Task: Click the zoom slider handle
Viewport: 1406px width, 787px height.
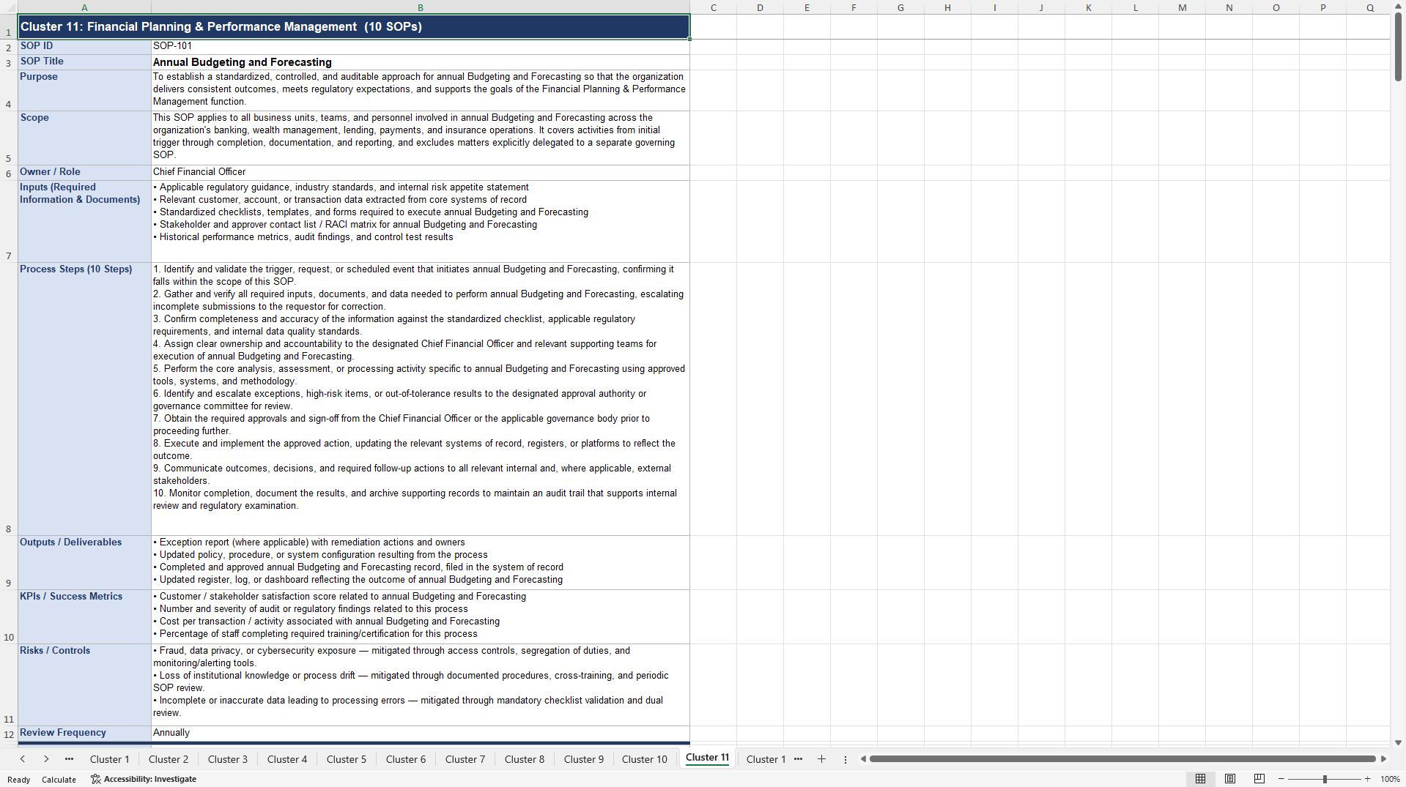Action: pyautogui.click(x=1325, y=779)
